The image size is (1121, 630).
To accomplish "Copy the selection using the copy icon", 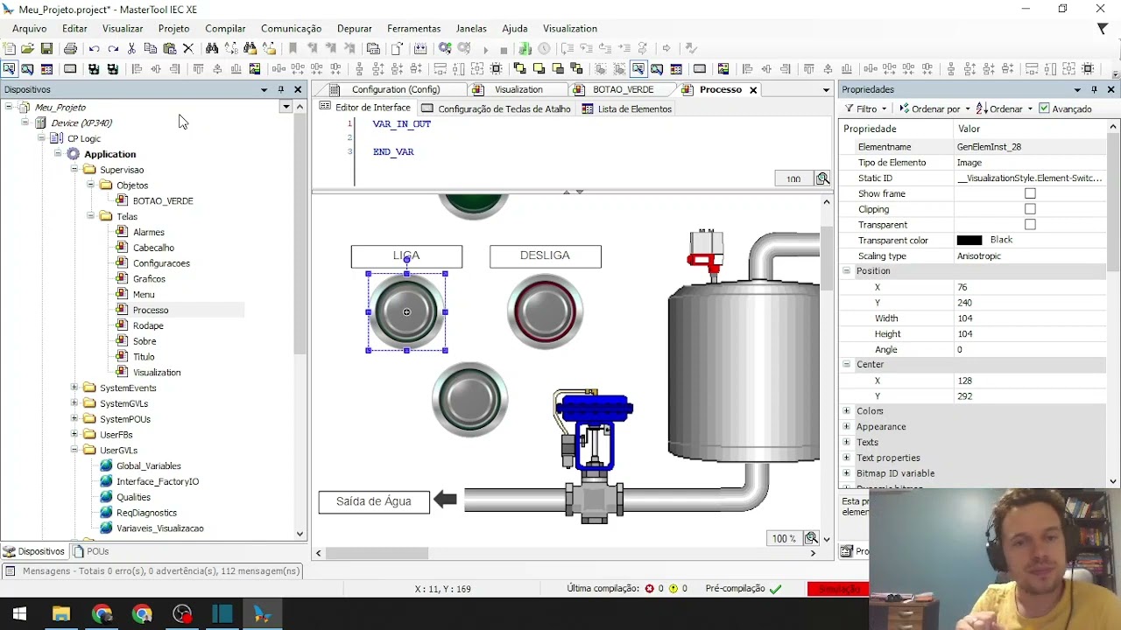I will pyautogui.click(x=151, y=48).
